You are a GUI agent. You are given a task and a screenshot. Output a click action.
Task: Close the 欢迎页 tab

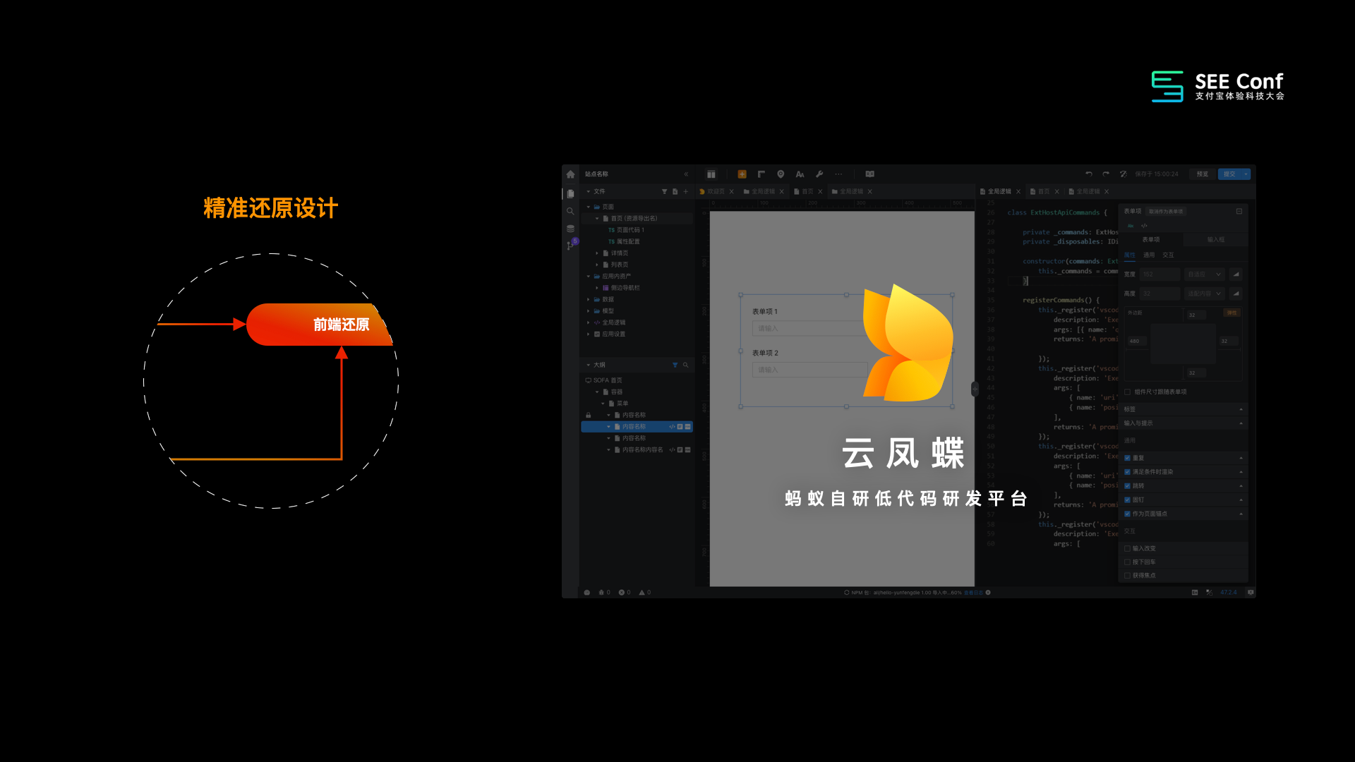click(x=732, y=192)
